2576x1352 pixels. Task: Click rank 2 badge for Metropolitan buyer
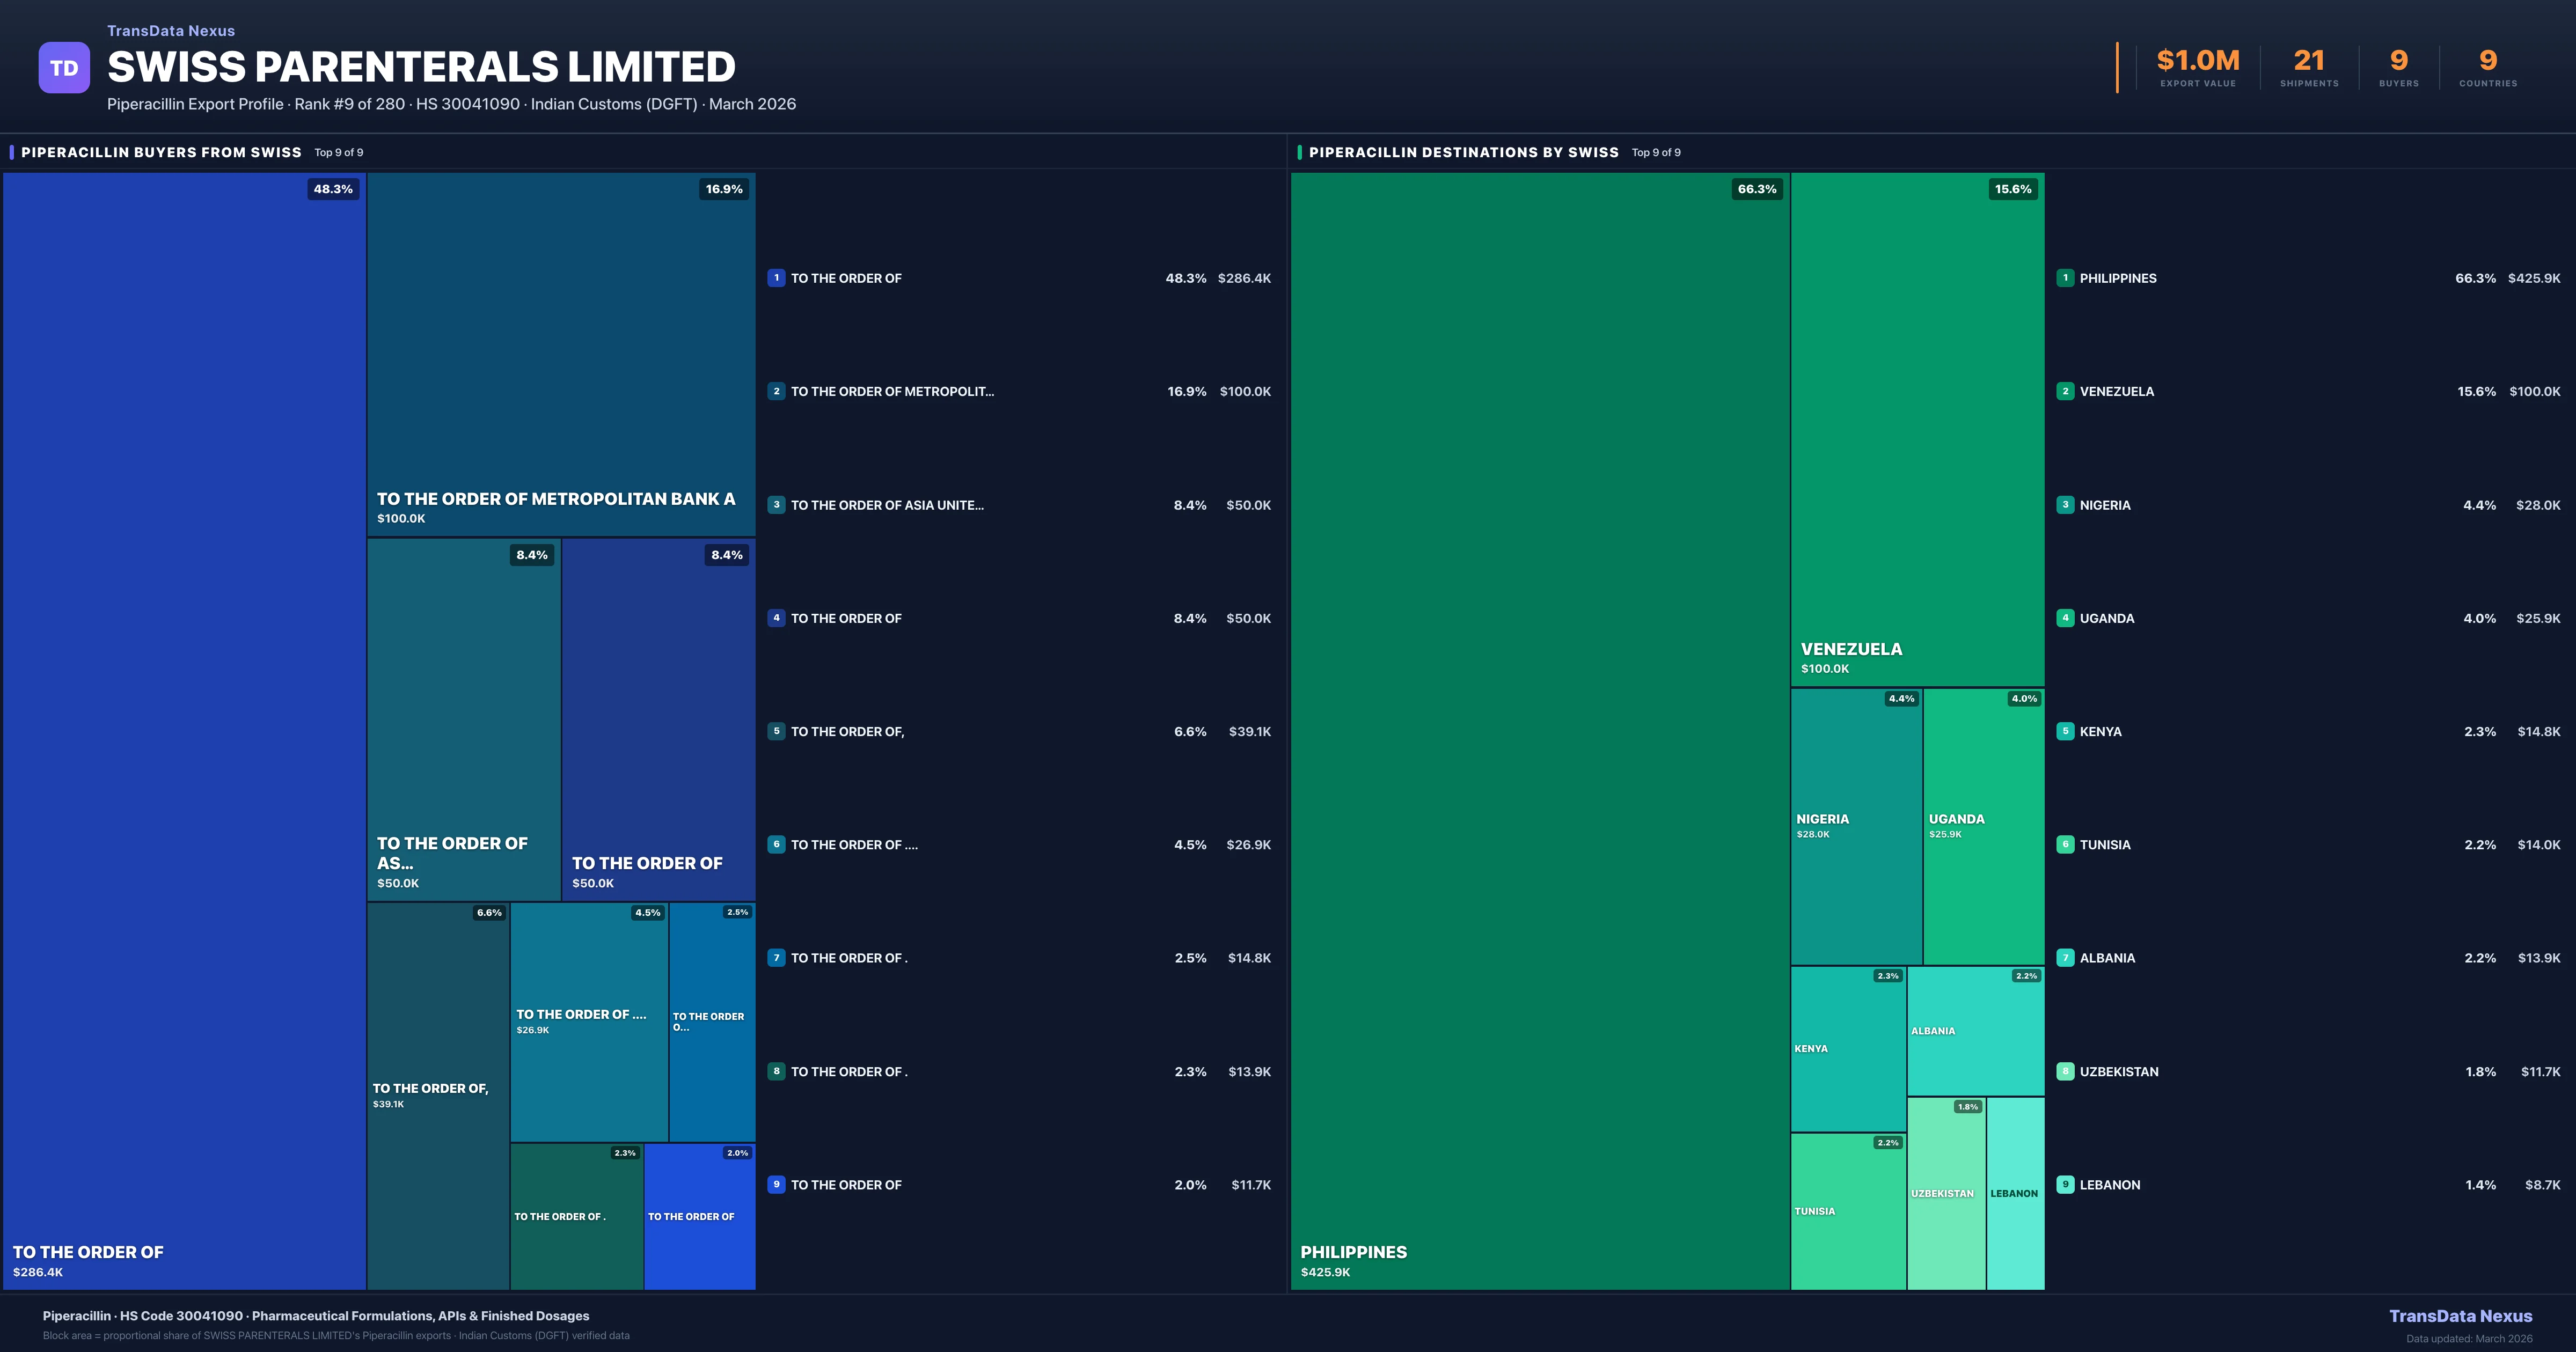[776, 391]
